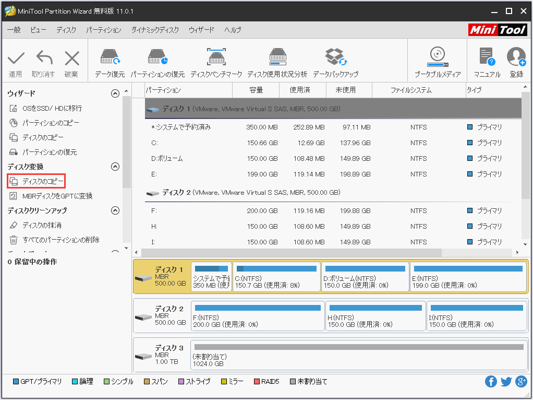The width and height of the screenshot is (533, 400).
Task: Click the Undo (取り消す) arrow icon
Action: (44, 57)
